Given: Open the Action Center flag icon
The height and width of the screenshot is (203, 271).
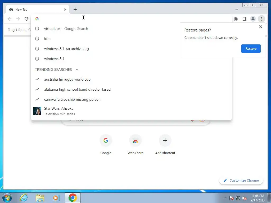Looking at the screenshot, I should pyautogui.click(x=231, y=198).
